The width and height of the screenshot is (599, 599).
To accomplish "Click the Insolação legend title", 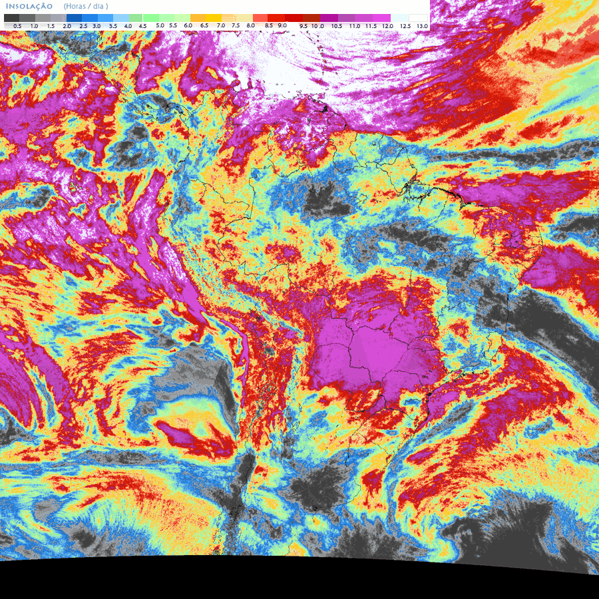I will click(29, 6).
